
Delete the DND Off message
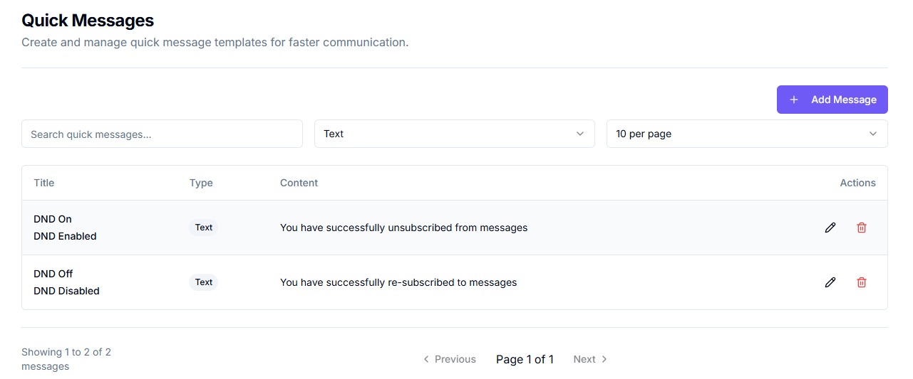[862, 282]
